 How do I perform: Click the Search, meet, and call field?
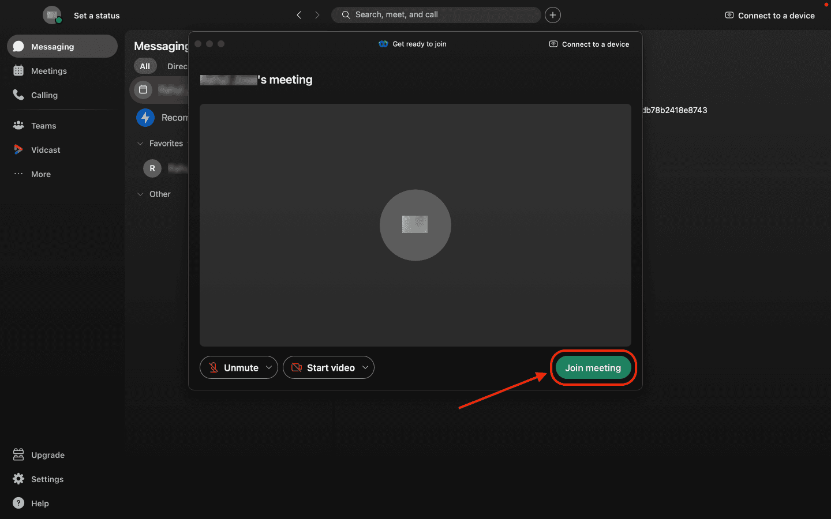(x=436, y=15)
